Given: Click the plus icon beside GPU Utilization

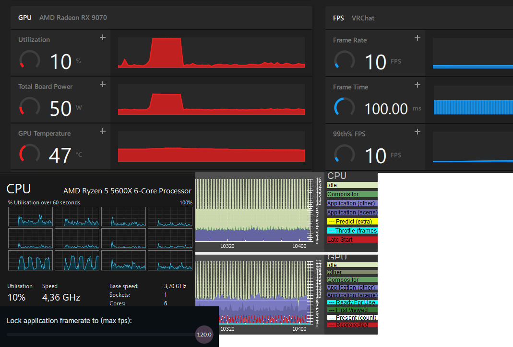Looking at the screenshot, I should coord(103,37).
